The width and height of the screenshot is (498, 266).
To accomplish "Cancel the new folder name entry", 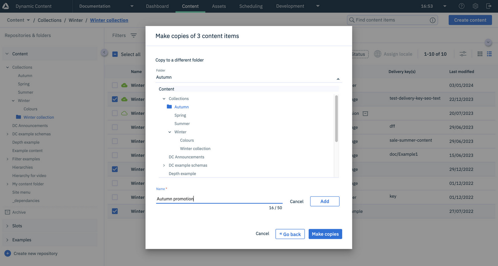I will pos(296,201).
